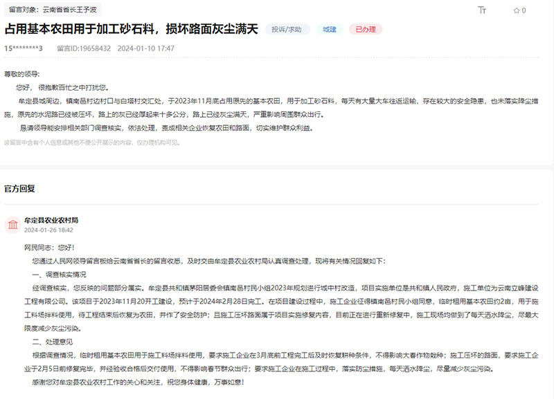Click the line 您好，很抱歉百忙之中打扰您
Image resolution: width=554 pixels, height=399 pixels.
pyautogui.click(x=63, y=88)
